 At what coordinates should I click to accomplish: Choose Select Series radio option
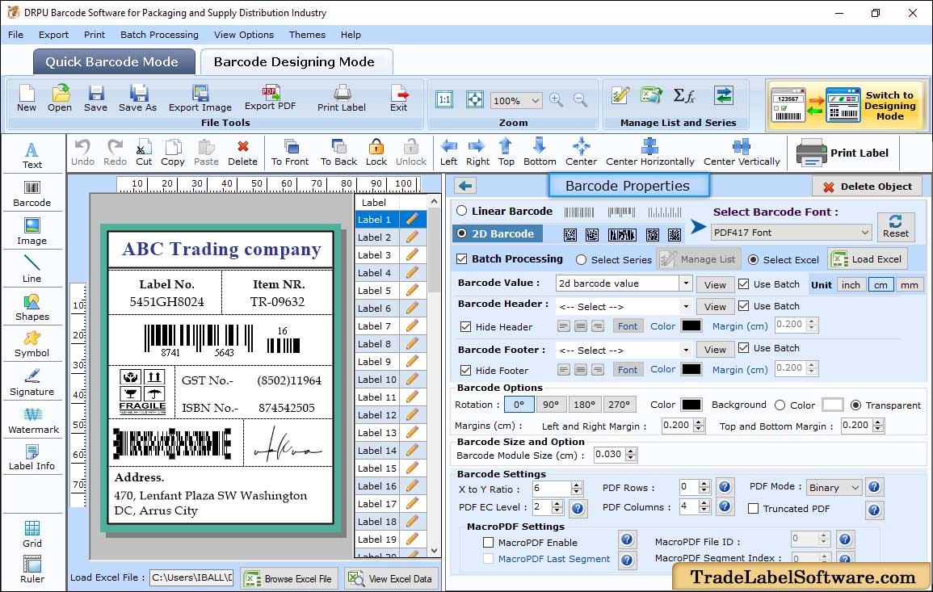click(x=582, y=259)
